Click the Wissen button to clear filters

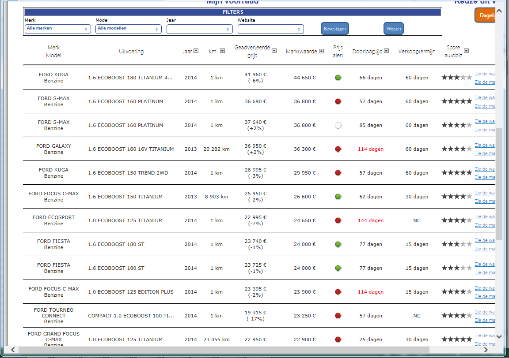tap(393, 29)
